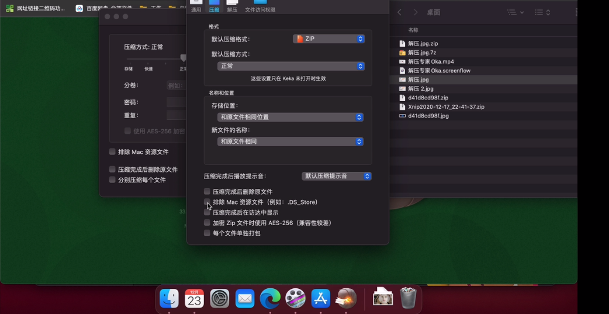Switch to the 解压 preferences tab
Image resolution: width=609 pixels, height=314 pixels.
click(232, 6)
